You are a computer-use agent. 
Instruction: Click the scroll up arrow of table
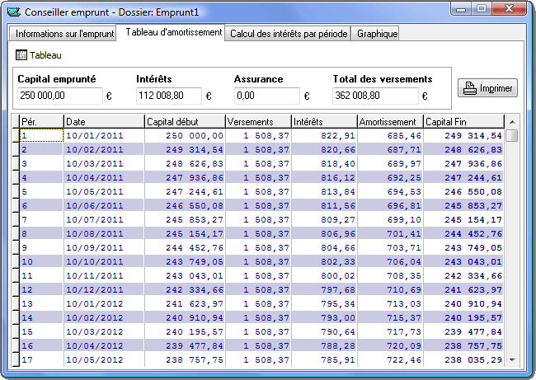pos(512,122)
